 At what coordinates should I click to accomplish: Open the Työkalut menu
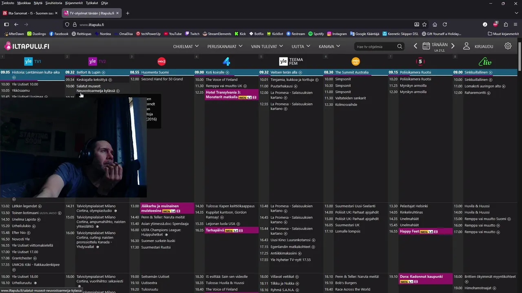(x=92, y=3)
